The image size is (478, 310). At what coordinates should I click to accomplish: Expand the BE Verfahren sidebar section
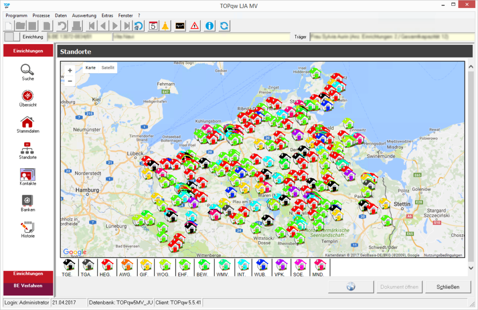[x=28, y=286]
